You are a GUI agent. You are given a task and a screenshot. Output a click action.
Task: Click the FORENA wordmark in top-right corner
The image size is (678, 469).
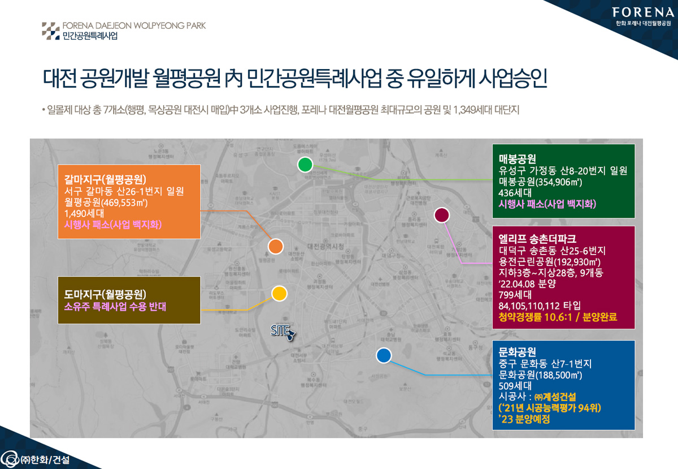click(644, 12)
